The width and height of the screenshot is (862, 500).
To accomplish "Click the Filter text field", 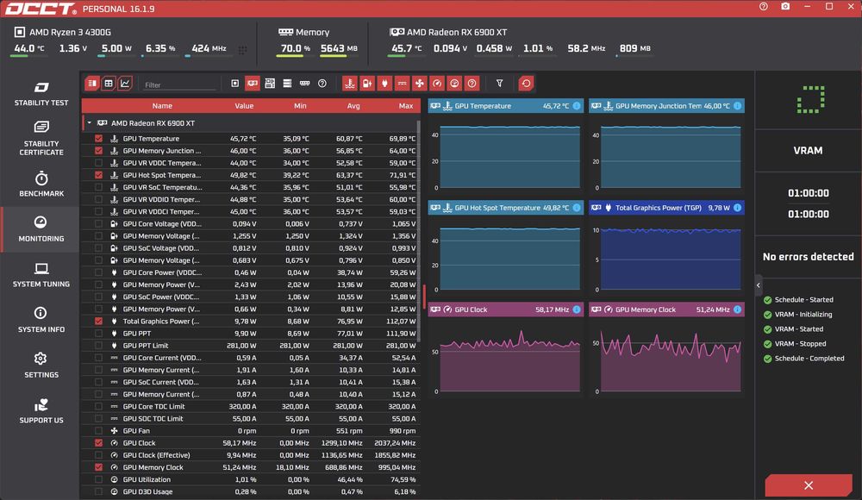I will pos(180,84).
